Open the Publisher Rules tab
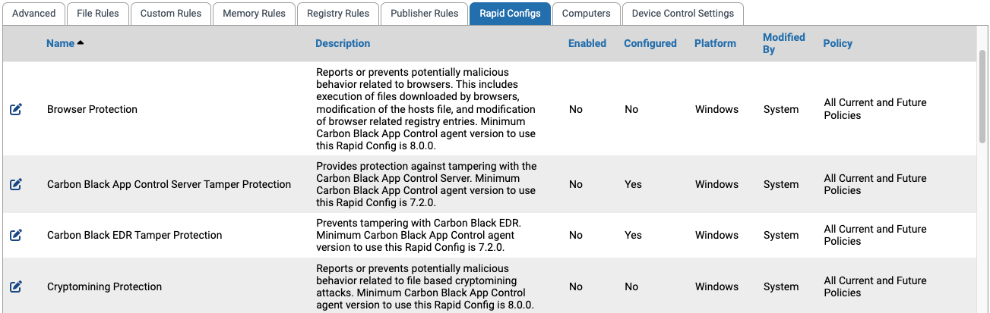This screenshot has height=313, width=990. coord(424,13)
